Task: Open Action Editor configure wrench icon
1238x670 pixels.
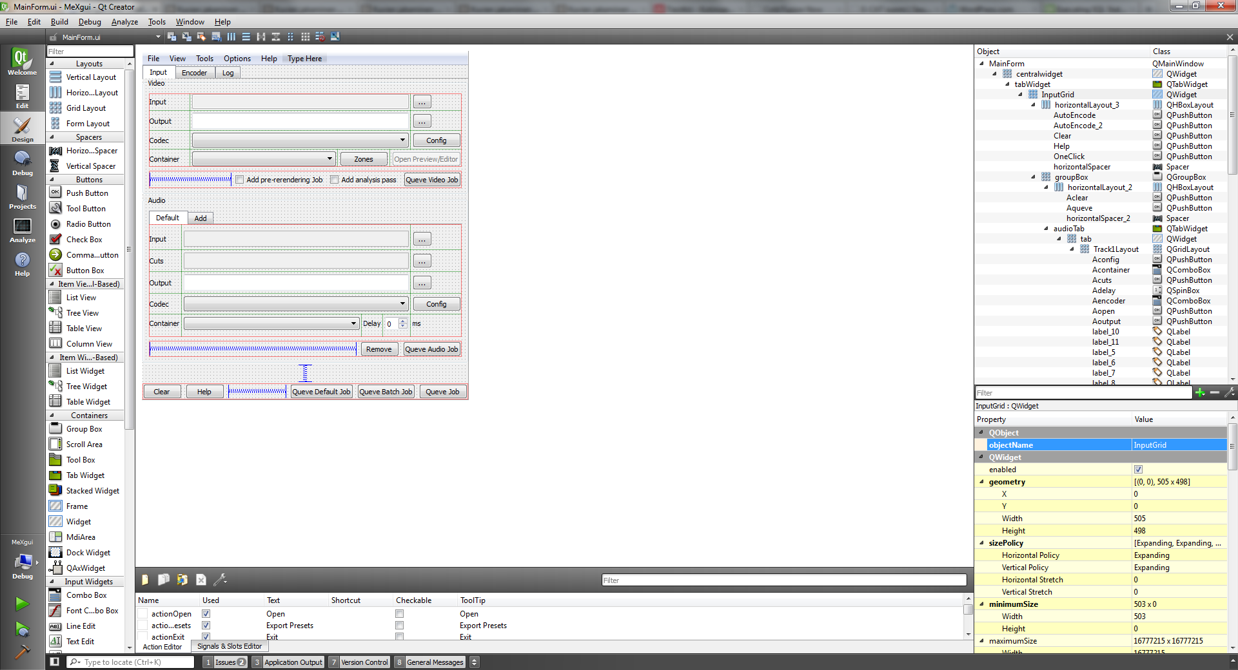Action: pyautogui.click(x=220, y=580)
